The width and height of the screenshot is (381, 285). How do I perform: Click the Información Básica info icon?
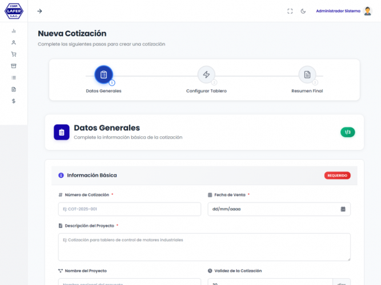coord(61,175)
